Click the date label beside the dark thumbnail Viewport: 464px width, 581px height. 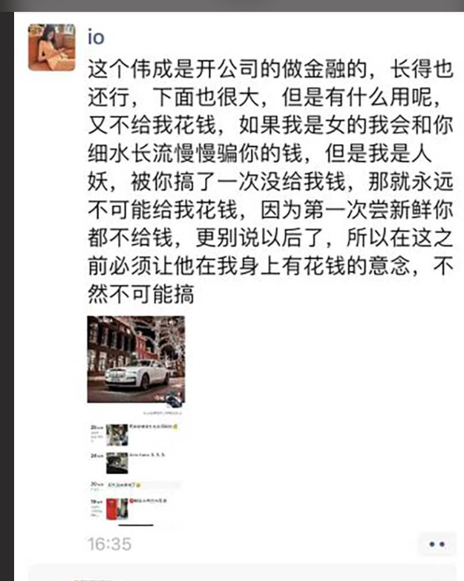(97, 455)
